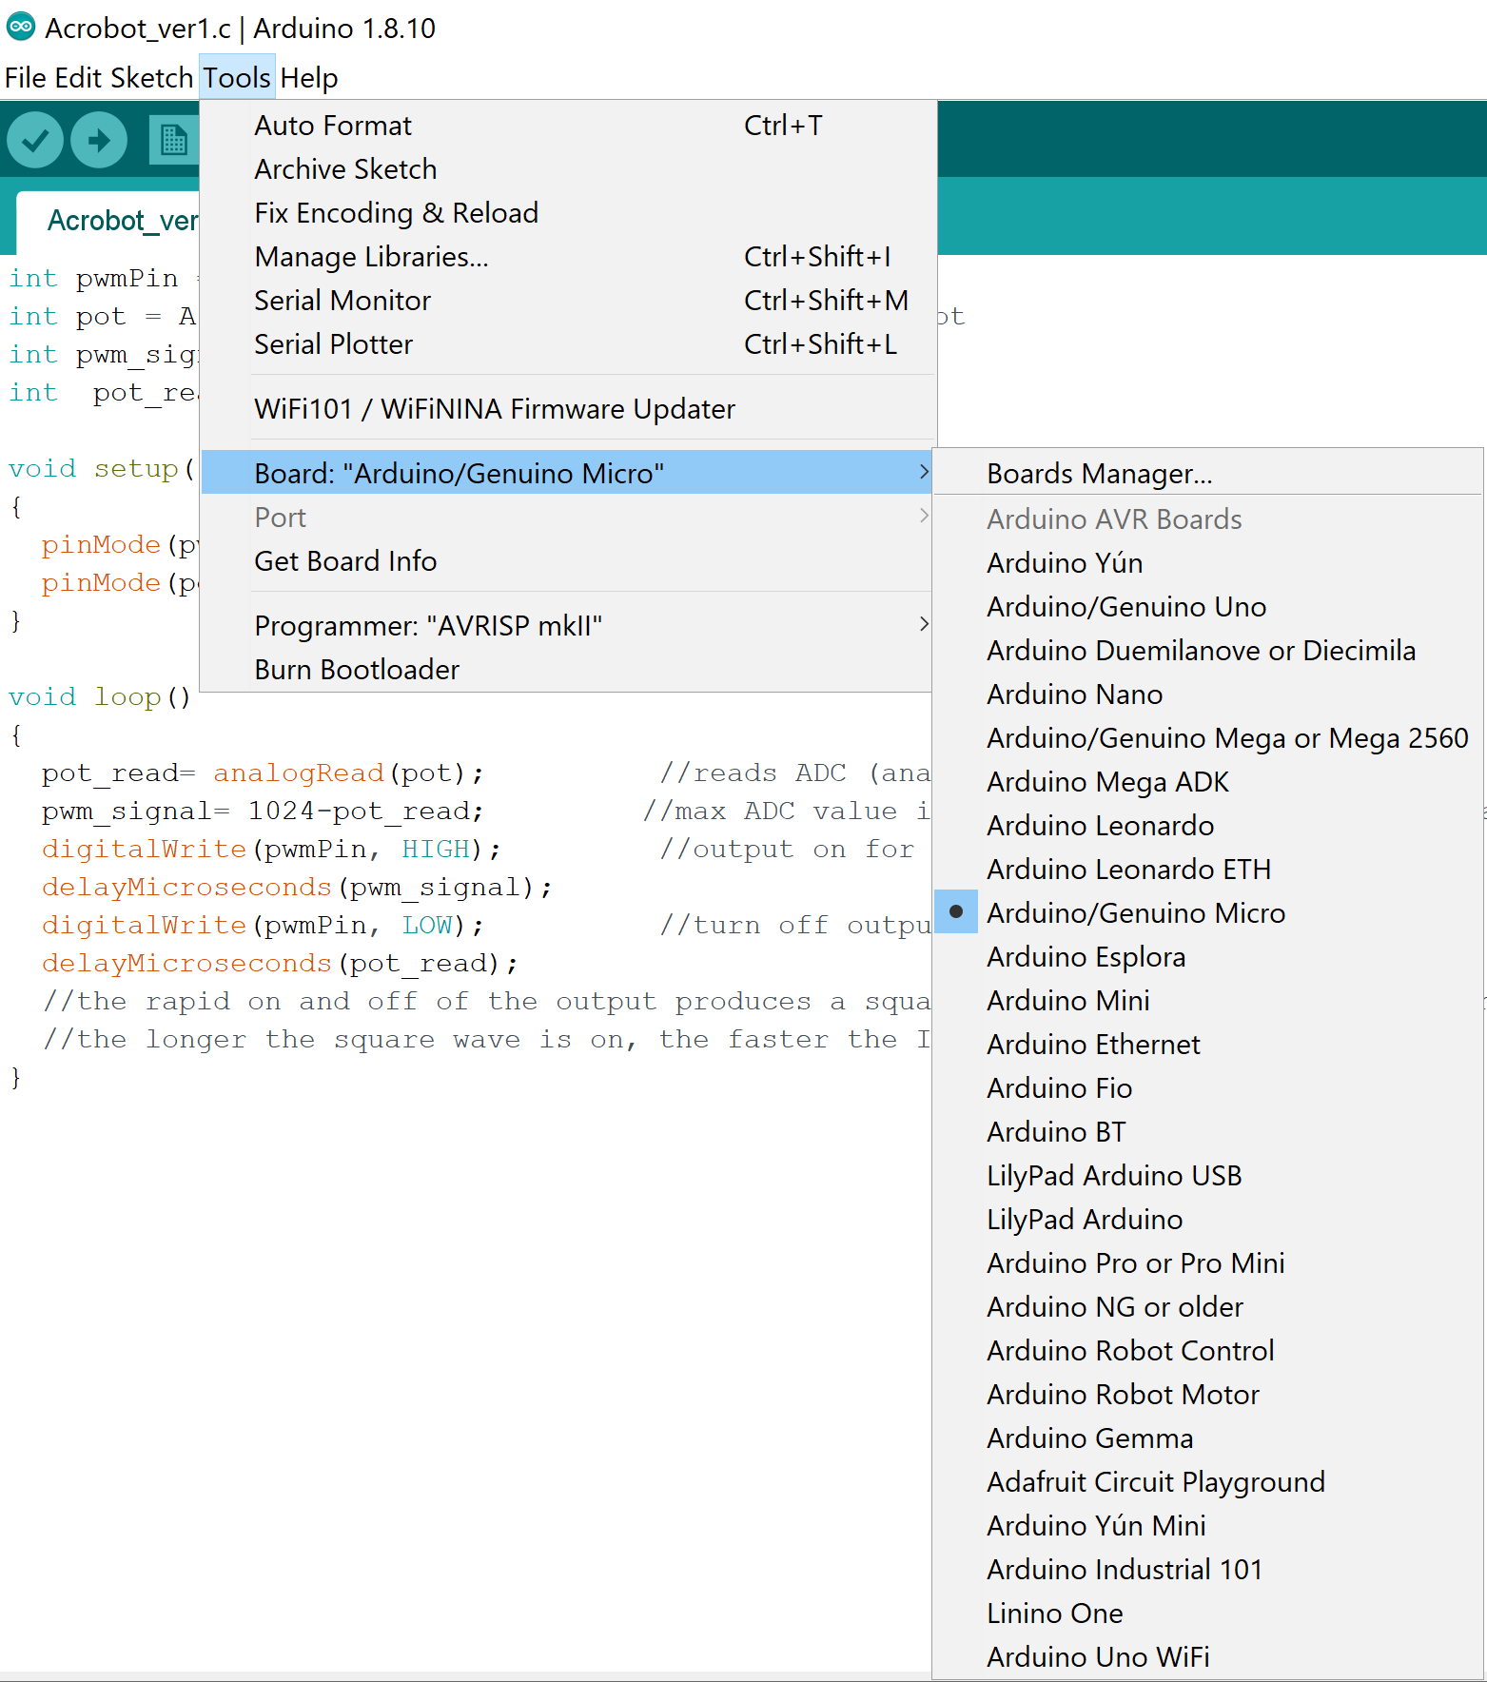Image resolution: width=1487 pixels, height=1682 pixels.
Task: Select Arduino Esplora board
Action: (x=1208, y=956)
